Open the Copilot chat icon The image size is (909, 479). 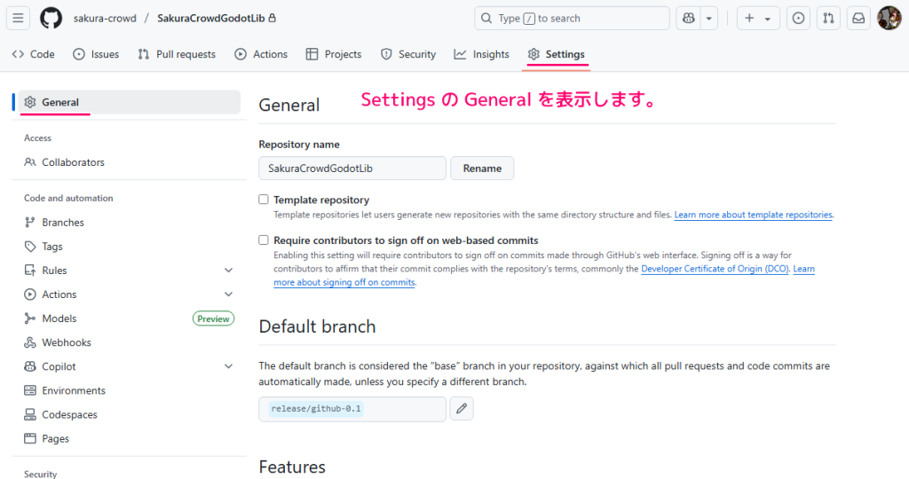click(x=689, y=18)
